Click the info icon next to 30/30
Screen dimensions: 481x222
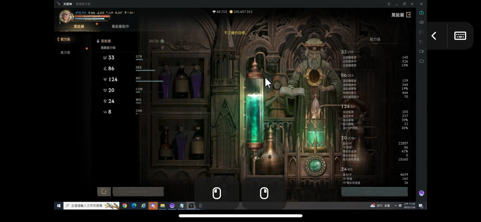(162, 41)
